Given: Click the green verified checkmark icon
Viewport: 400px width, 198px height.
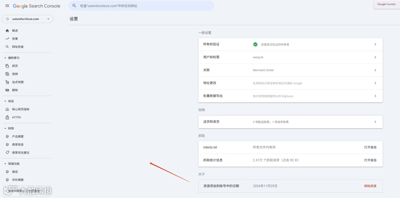Looking at the screenshot, I should pyautogui.click(x=255, y=44).
